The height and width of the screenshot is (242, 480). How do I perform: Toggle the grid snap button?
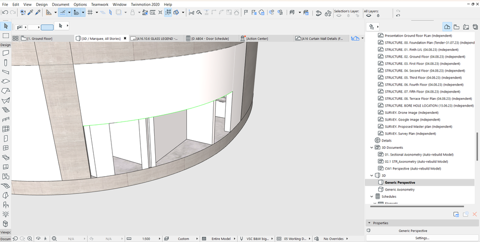[x=90, y=12]
